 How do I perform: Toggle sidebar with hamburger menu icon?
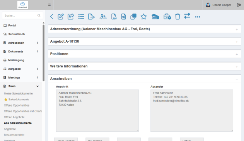(x=49, y=5)
